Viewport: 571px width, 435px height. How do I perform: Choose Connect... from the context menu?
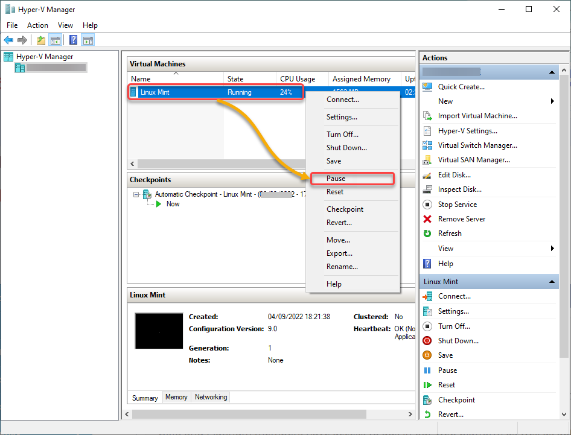tap(352, 100)
